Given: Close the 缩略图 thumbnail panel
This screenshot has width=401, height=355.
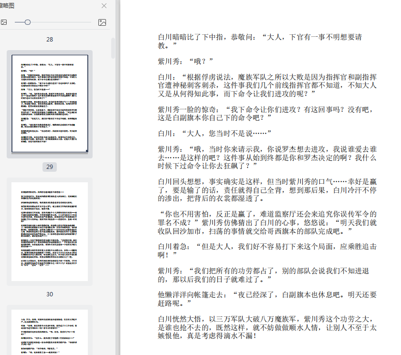Looking at the screenshot, I should [x=104, y=6].
